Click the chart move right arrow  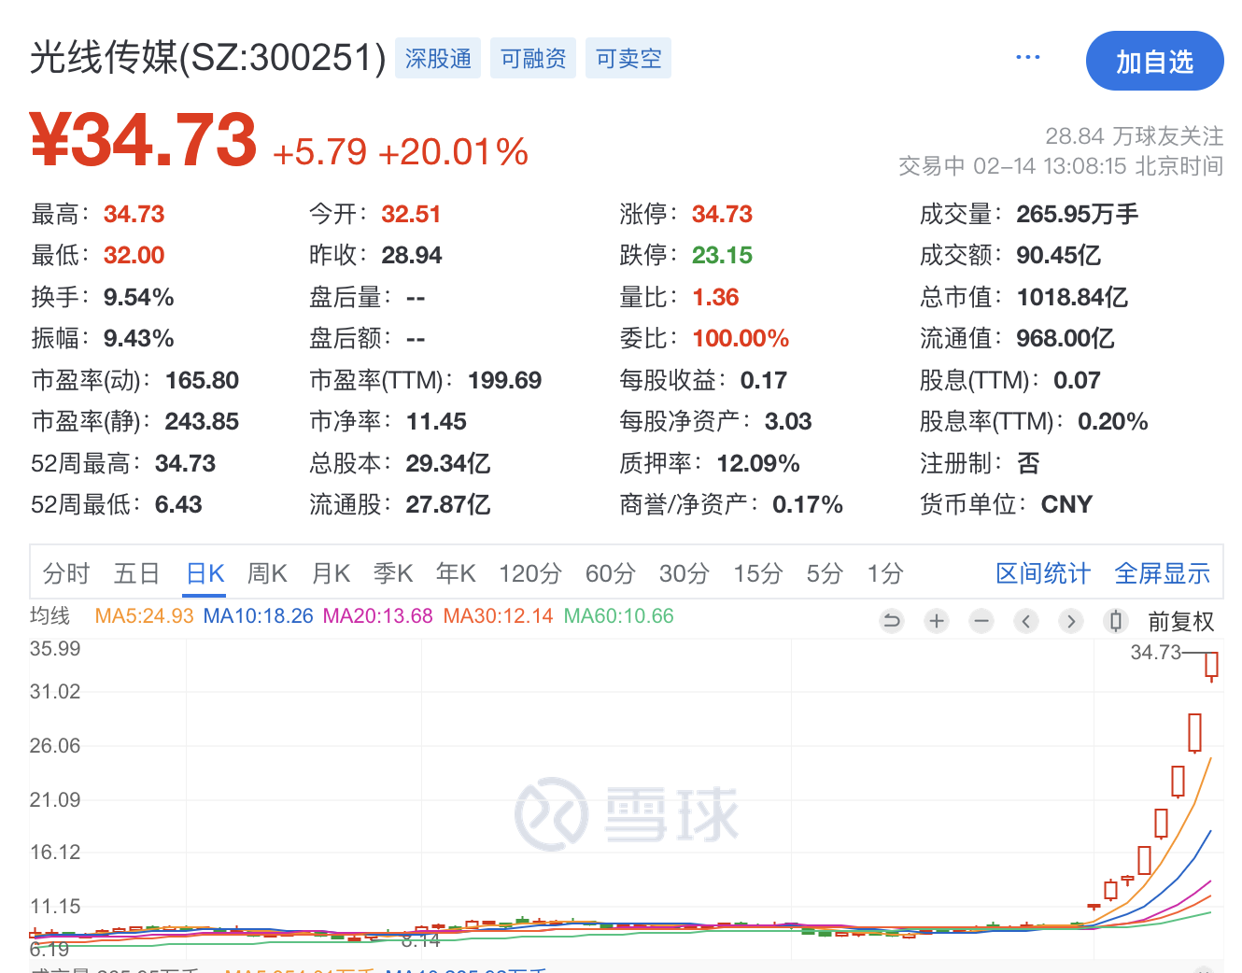[x=1071, y=621]
